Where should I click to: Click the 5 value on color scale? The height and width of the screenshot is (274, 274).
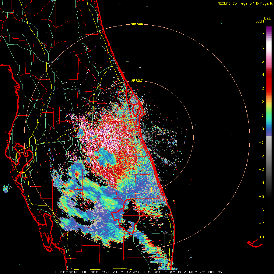tap(263, 61)
